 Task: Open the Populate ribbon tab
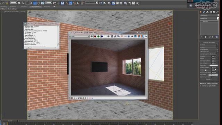tap(47, 7)
